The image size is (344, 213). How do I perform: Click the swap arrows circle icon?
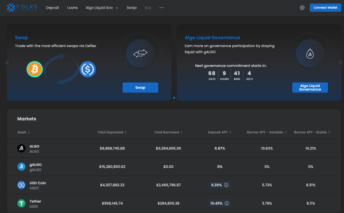point(140,54)
